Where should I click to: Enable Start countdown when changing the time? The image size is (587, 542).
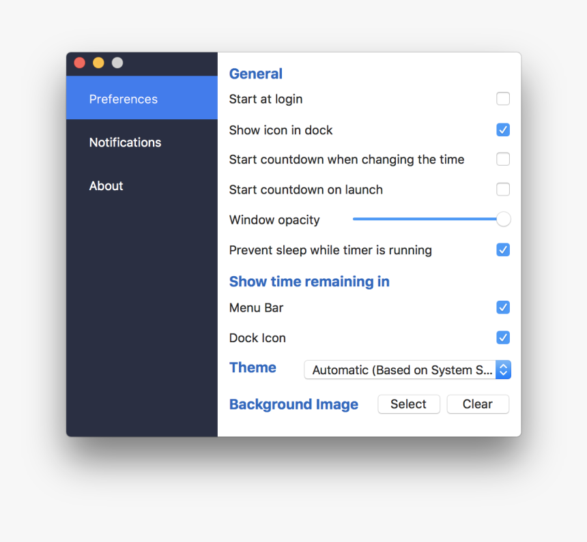503,159
